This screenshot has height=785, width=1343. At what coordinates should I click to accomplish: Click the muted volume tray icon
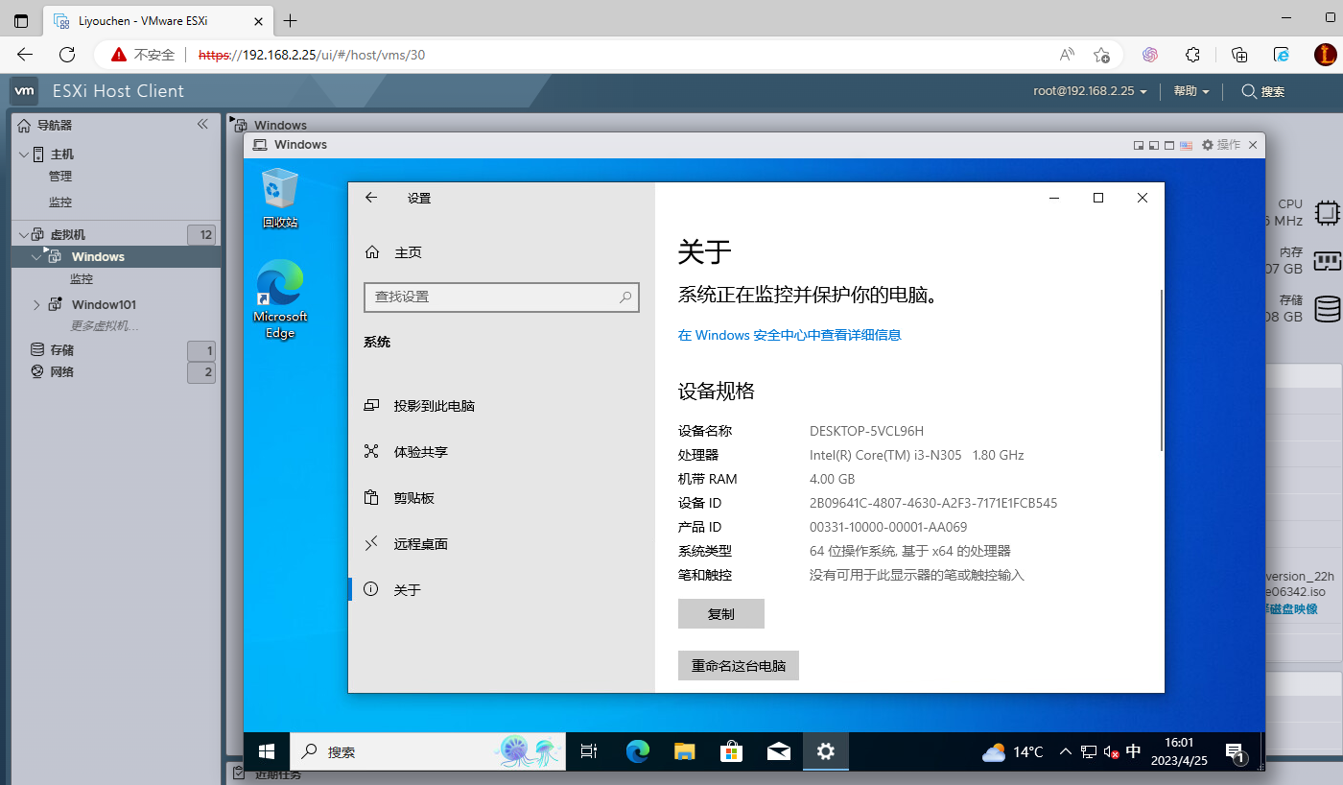(1112, 752)
